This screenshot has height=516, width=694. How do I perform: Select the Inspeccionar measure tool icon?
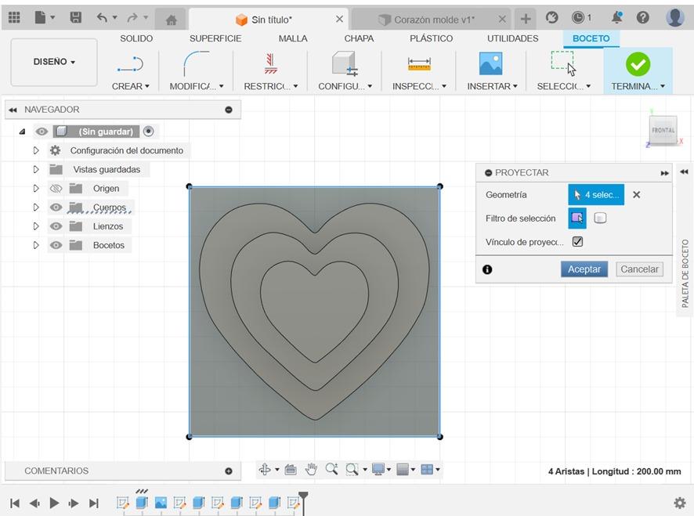[x=419, y=63]
